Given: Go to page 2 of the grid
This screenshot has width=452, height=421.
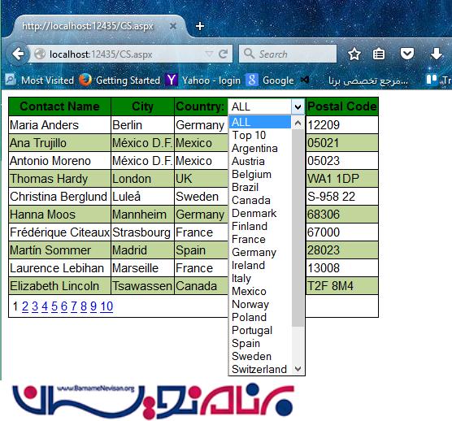Looking at the screenshot, I should click(x=25, y=306).
